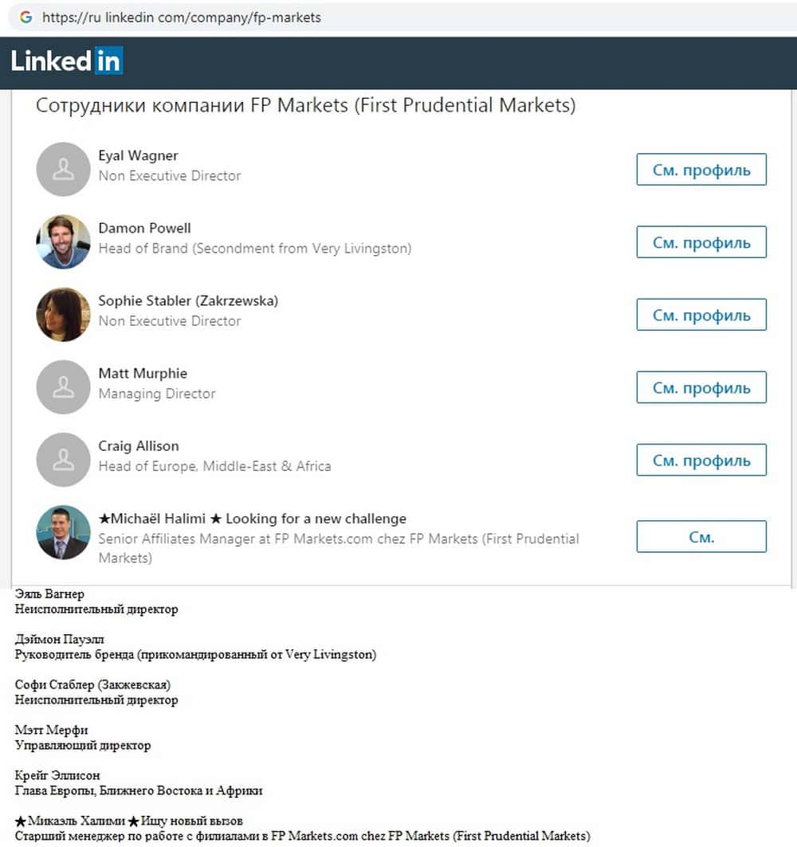Viewport: 797px width, 847px height.
Task: Open Sophie Stabler's profile via button
Action: click(701, 315)
